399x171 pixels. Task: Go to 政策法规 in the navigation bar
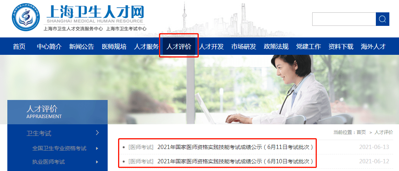(276, 47)
